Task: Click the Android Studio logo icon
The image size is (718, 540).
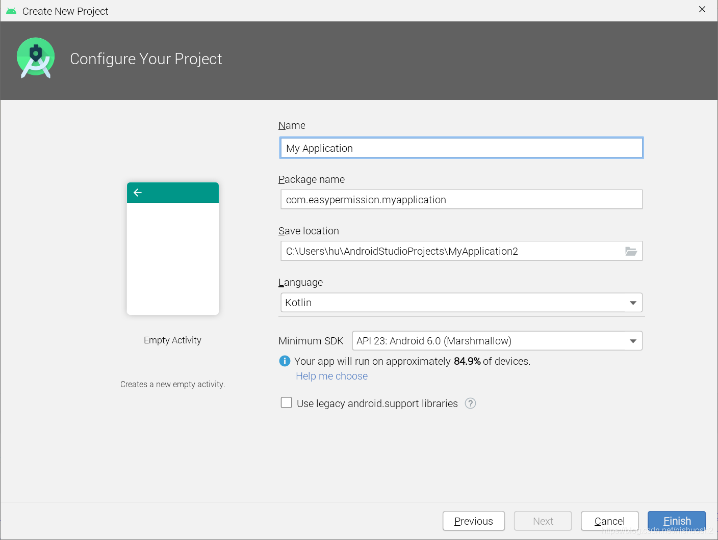Action: [x=36, y=58]
